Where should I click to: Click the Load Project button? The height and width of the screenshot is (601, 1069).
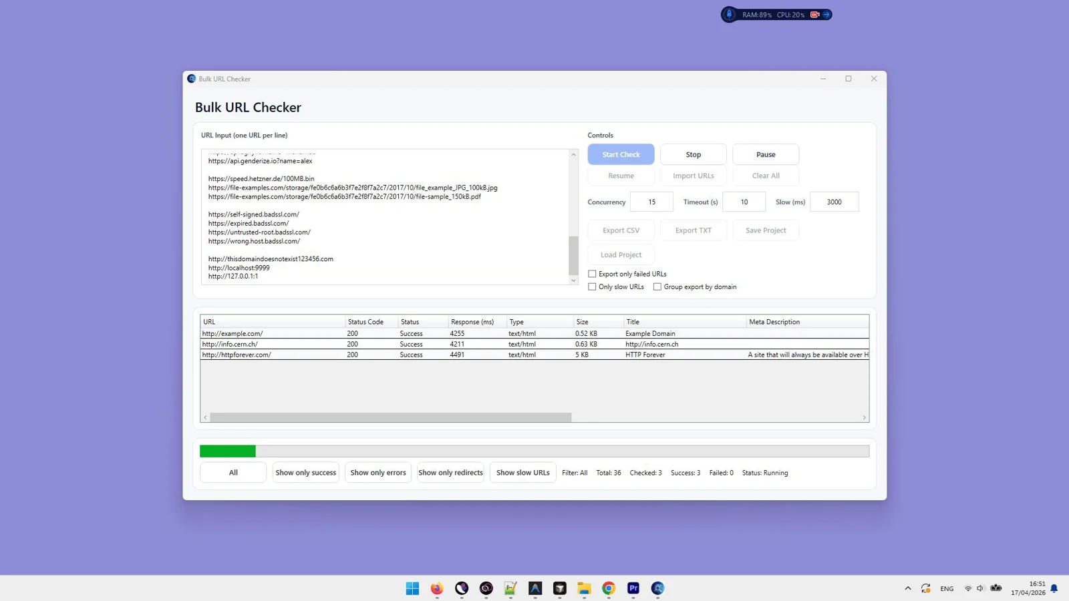[621, 255]
